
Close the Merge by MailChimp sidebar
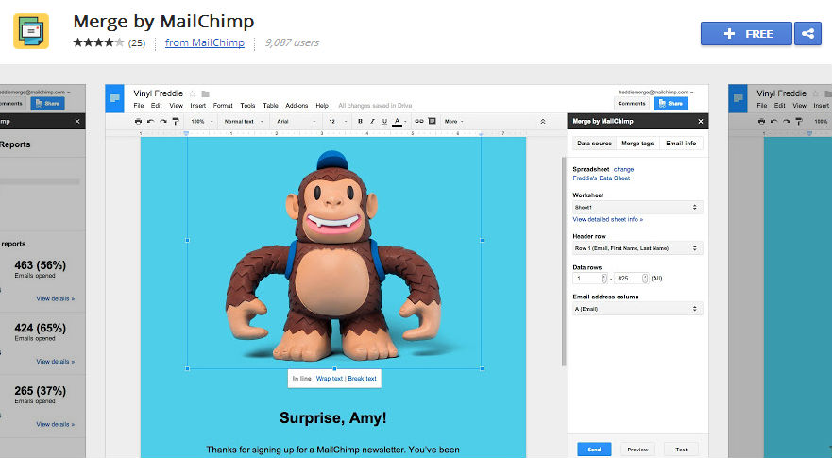(701, 122)
